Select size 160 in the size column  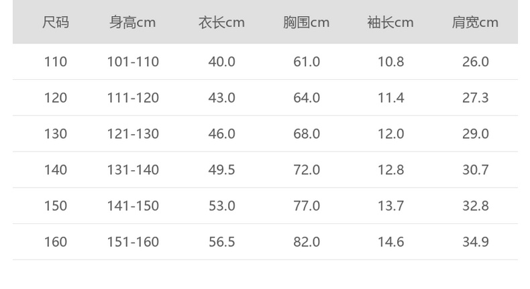click(x=56, y=241)
